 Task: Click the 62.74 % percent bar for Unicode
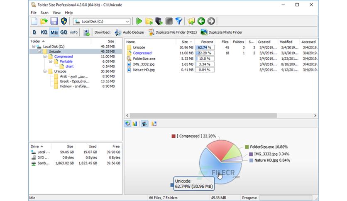[205, 48]
